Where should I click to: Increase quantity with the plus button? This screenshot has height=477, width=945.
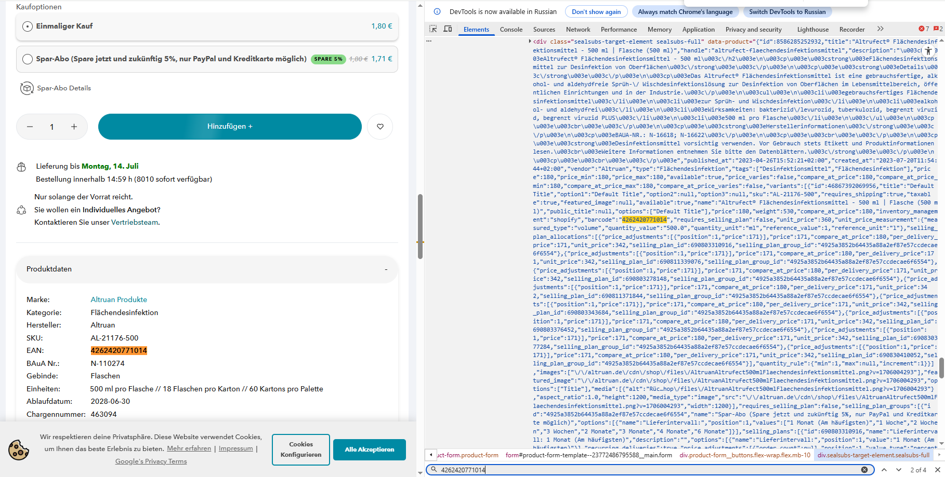74,127
